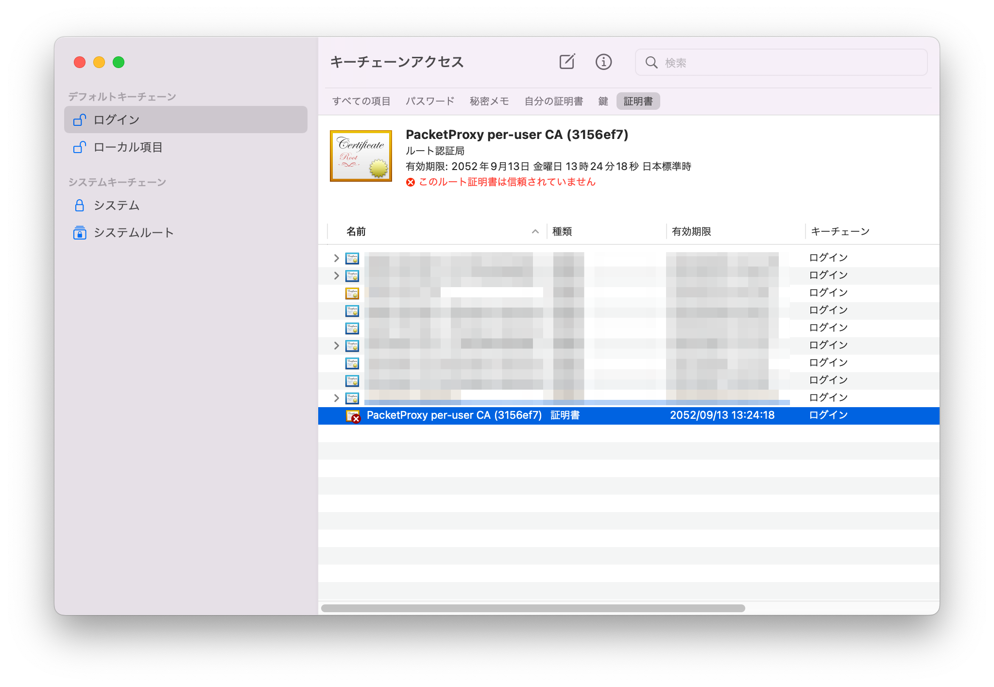Click the compose new secure note icon

[567, 62]
